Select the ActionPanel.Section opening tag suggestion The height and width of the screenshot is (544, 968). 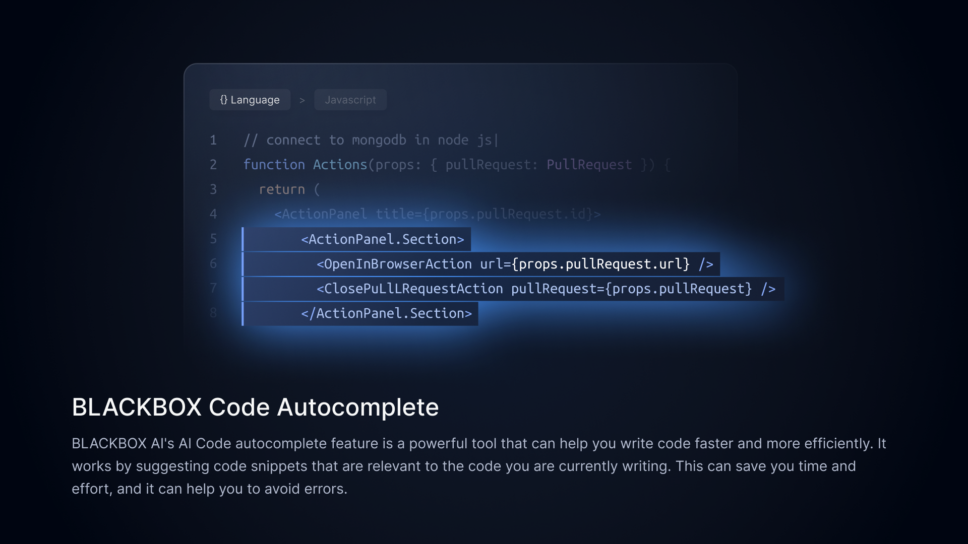(382, 239)
